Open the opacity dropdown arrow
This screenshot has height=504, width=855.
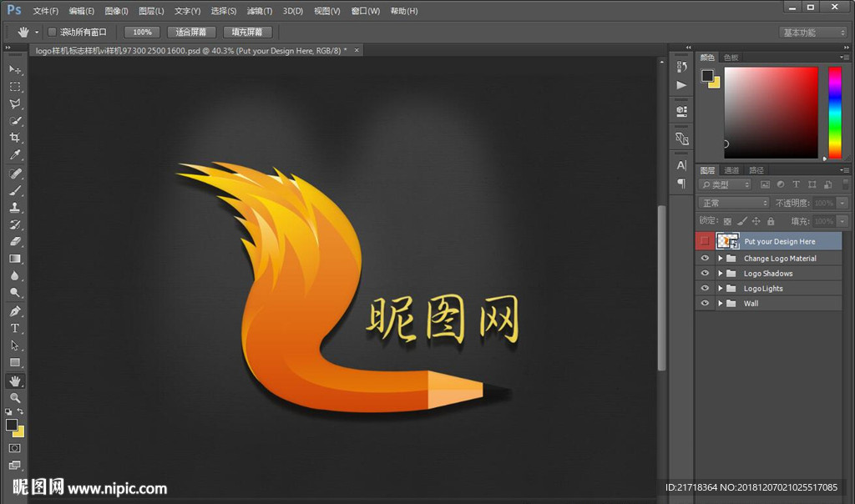(842, 203)
